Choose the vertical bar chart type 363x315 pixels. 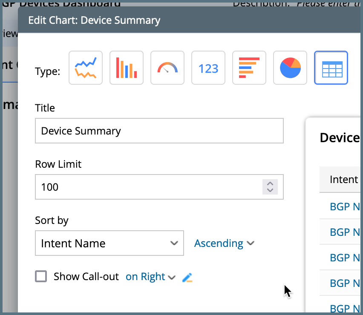127,68
